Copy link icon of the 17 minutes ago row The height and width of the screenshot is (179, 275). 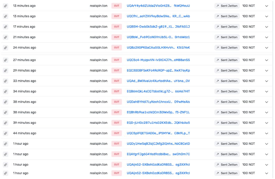[6, 27]
